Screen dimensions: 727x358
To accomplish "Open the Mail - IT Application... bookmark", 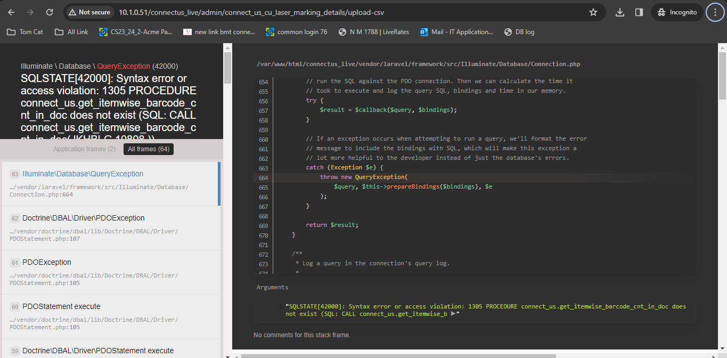I will [x=456, y=32].
